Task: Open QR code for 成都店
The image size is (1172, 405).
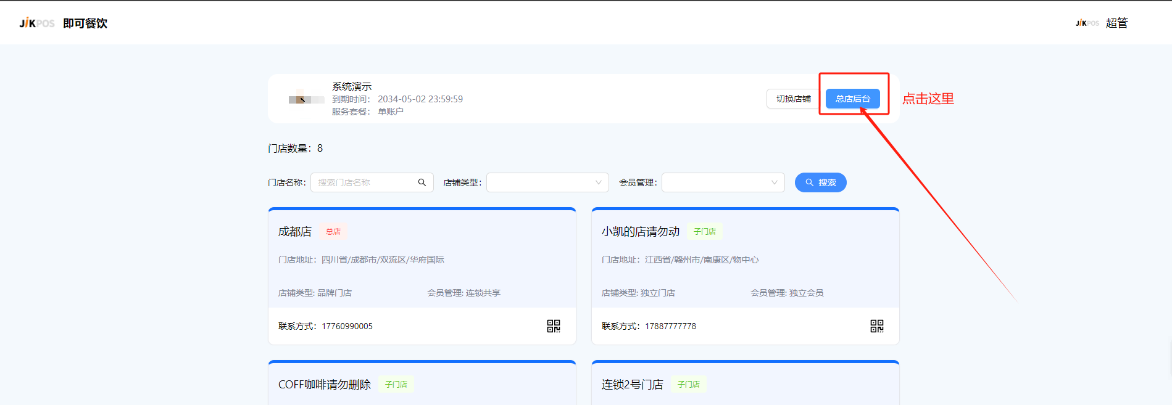Action: (x=553, y=326)
